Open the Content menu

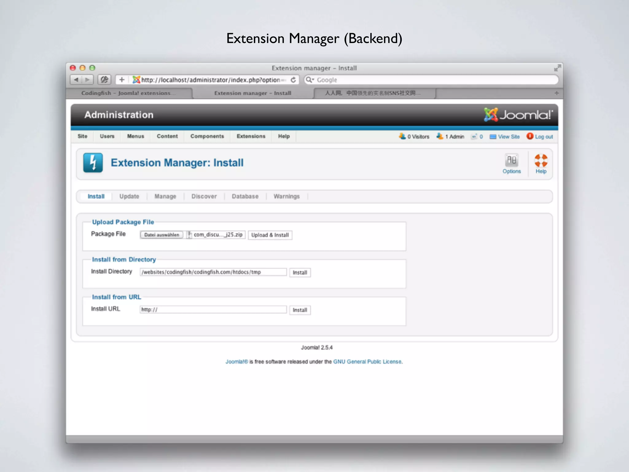(167, 136)
